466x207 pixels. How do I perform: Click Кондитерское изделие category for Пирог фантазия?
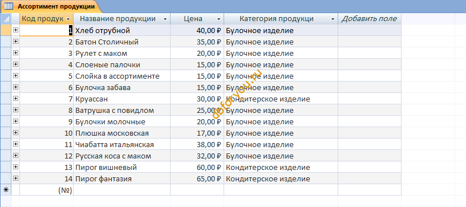[281, 179]
